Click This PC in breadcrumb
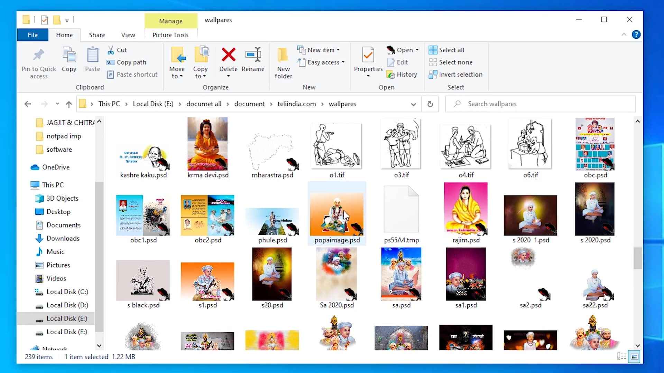 [x=109, y=104]
